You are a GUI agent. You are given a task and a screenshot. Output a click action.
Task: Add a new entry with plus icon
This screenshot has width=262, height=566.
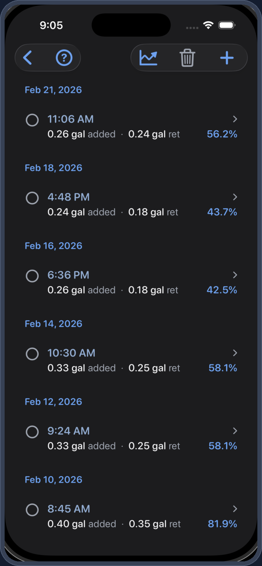click(227, 58)
